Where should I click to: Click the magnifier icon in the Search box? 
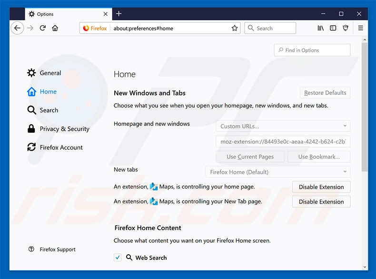click(x=251, y=28)
